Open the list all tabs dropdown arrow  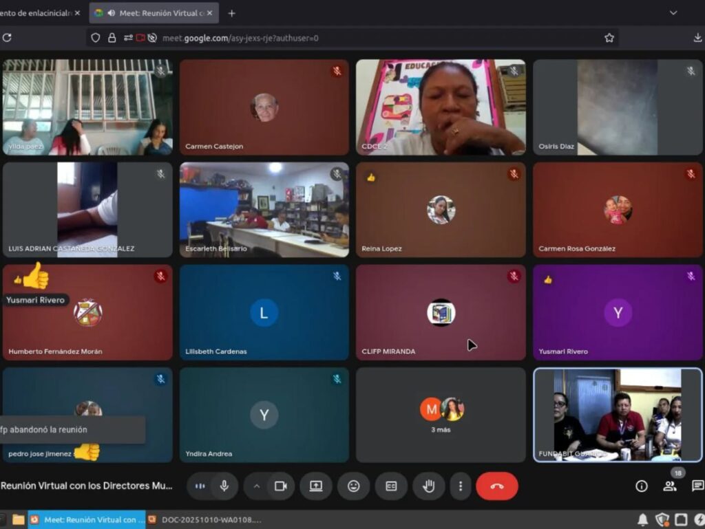click(673, 13)
